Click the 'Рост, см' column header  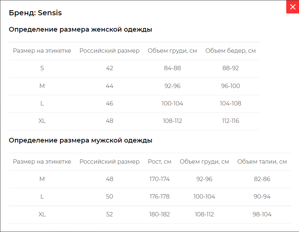tap(159, 162)
